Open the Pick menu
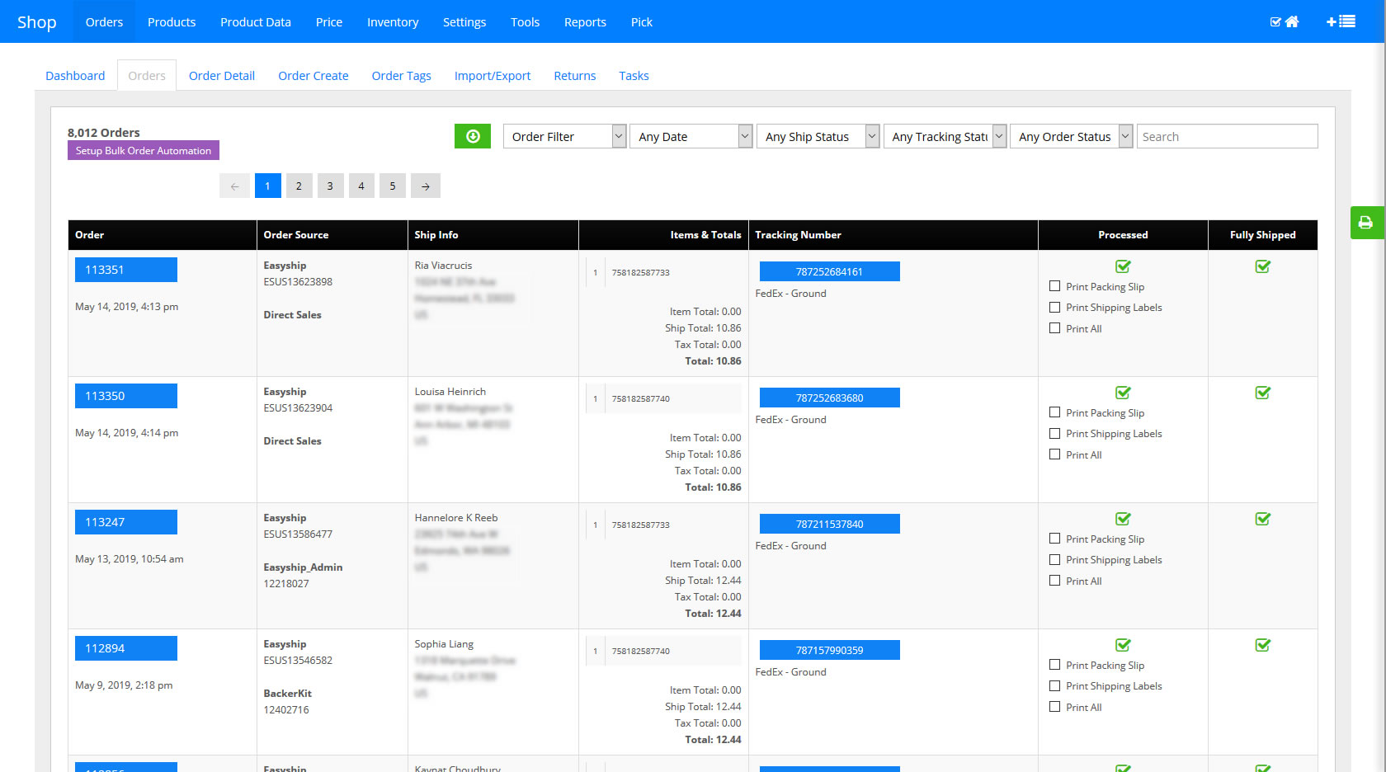Image resolution: width=1386 pixels, height=772 pixels. click(642, 21)
